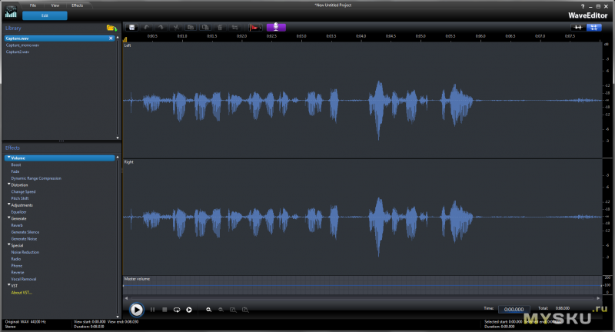Click the Zoom in magnifier icon

coord(208,309)
